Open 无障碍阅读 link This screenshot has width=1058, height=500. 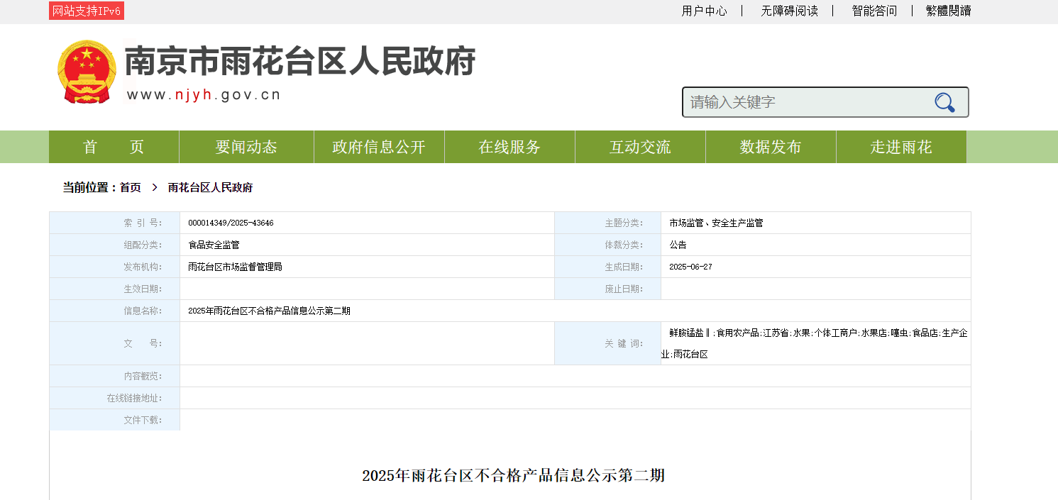click(789, 11)
